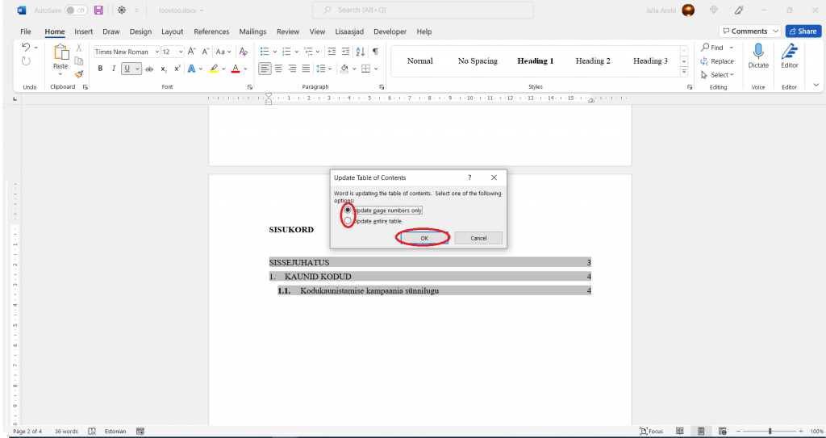Viewport: 826px width, 438px height.
Task: Toggle Underline formatting button
Action: click(127, 69)
